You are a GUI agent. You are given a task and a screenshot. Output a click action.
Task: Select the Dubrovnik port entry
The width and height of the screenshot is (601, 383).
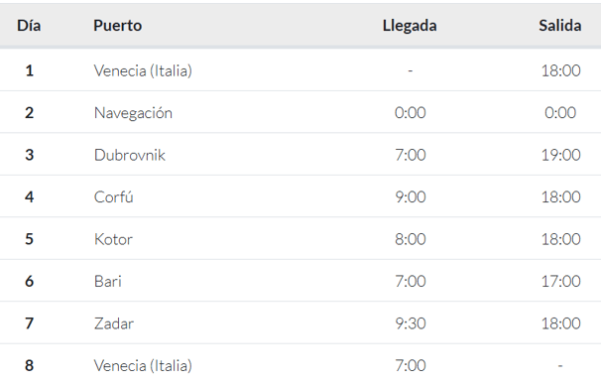click(130, 155)
